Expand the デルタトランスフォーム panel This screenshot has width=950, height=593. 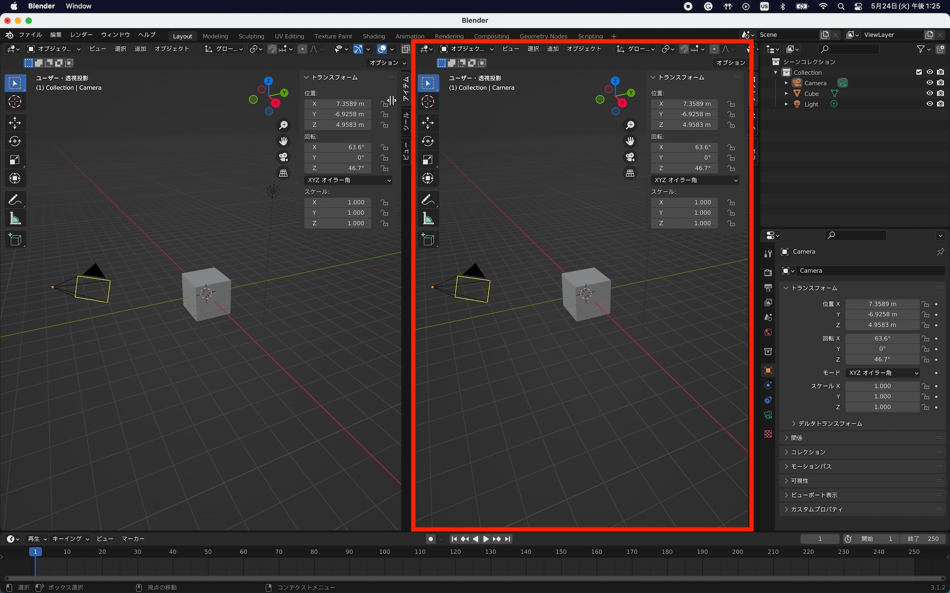(x=829, y=424)
